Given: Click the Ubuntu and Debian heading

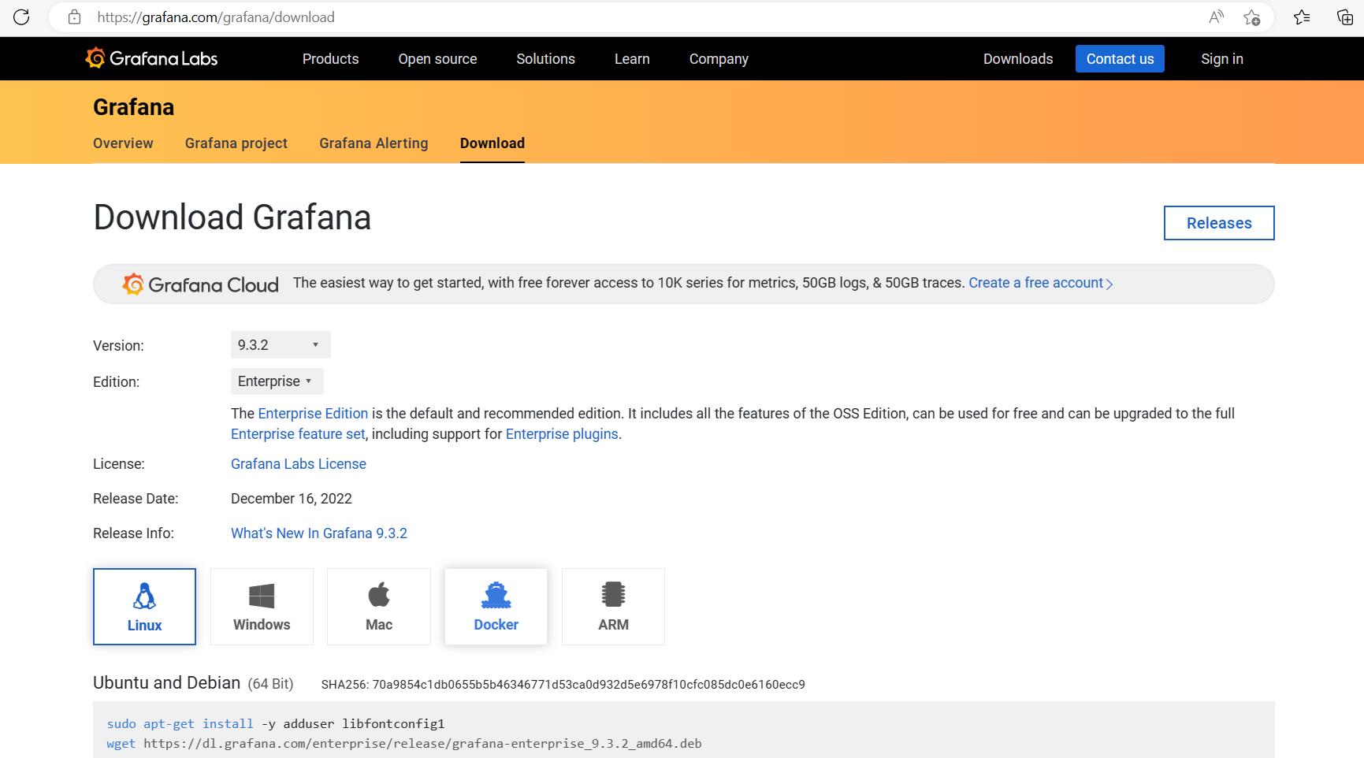Looking at the screenshot, I should tap(166, 683).
